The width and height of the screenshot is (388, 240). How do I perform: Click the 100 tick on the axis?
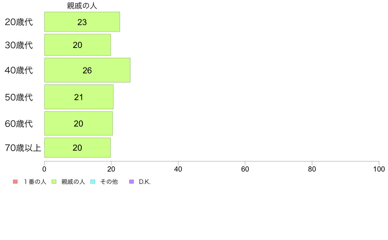coord(379,169)
